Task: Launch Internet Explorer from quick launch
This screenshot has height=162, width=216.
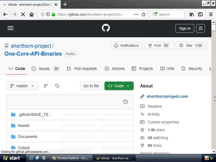Action: point(32,158)
